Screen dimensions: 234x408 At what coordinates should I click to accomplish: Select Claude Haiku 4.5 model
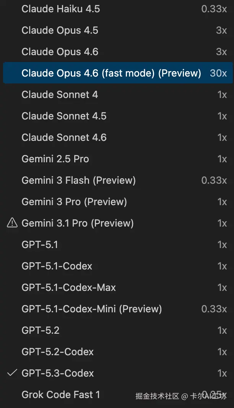coord(61,9)
